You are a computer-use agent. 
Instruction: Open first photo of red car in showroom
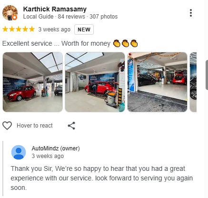click(x=33, y=82)
